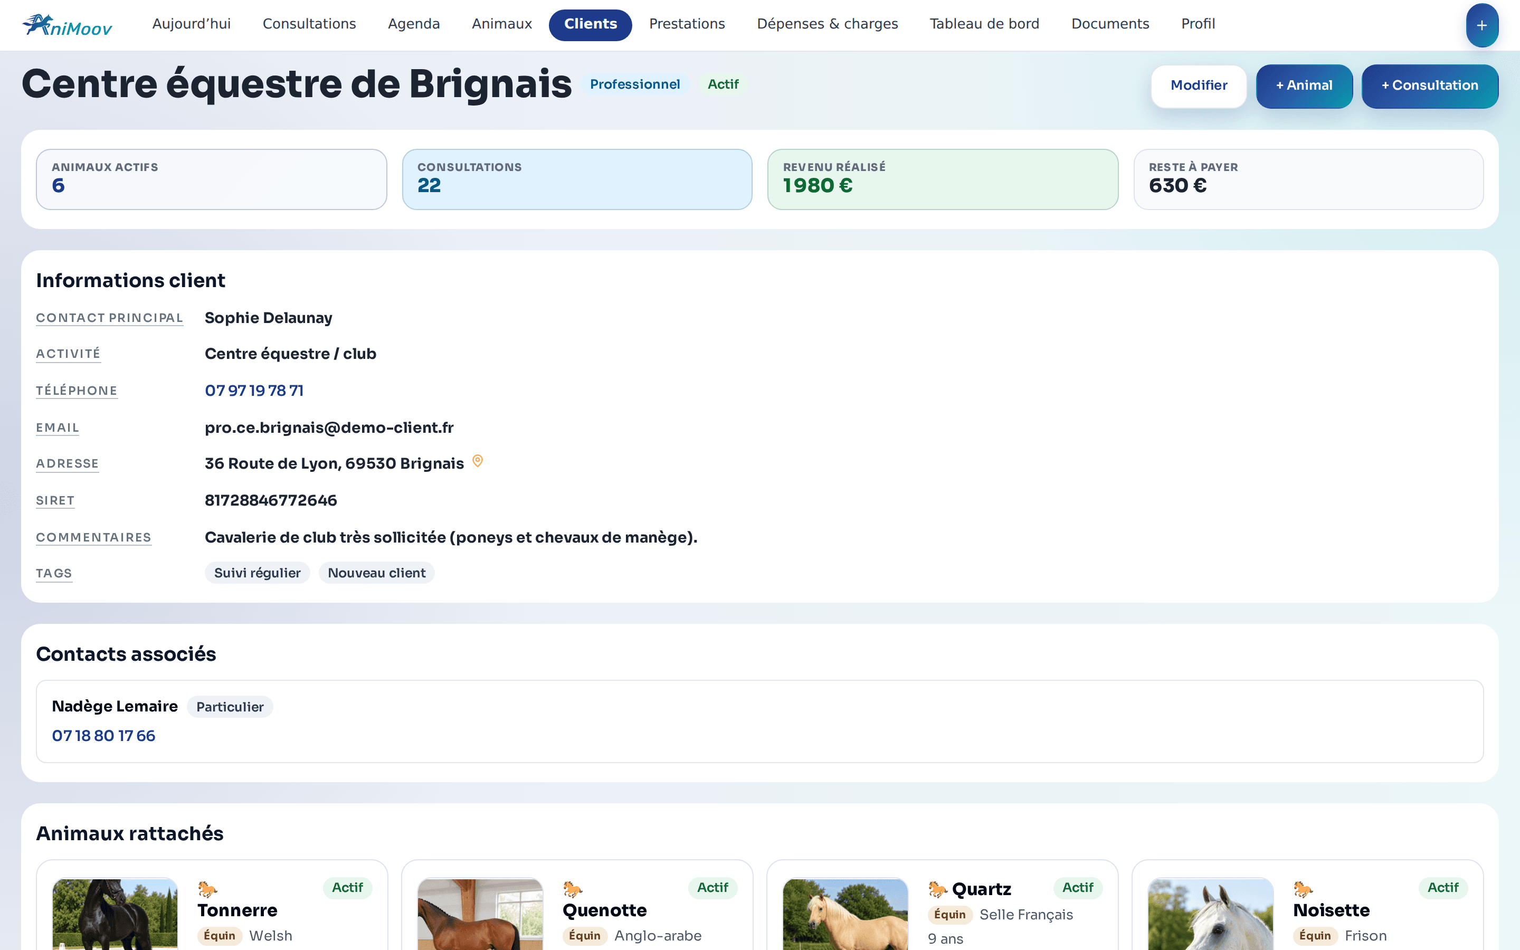Image resolution: width=1520 pixels, height=950 pixels.
Task: Open Quenotte's horse photo thumbnail
Action: coord(480,914)
